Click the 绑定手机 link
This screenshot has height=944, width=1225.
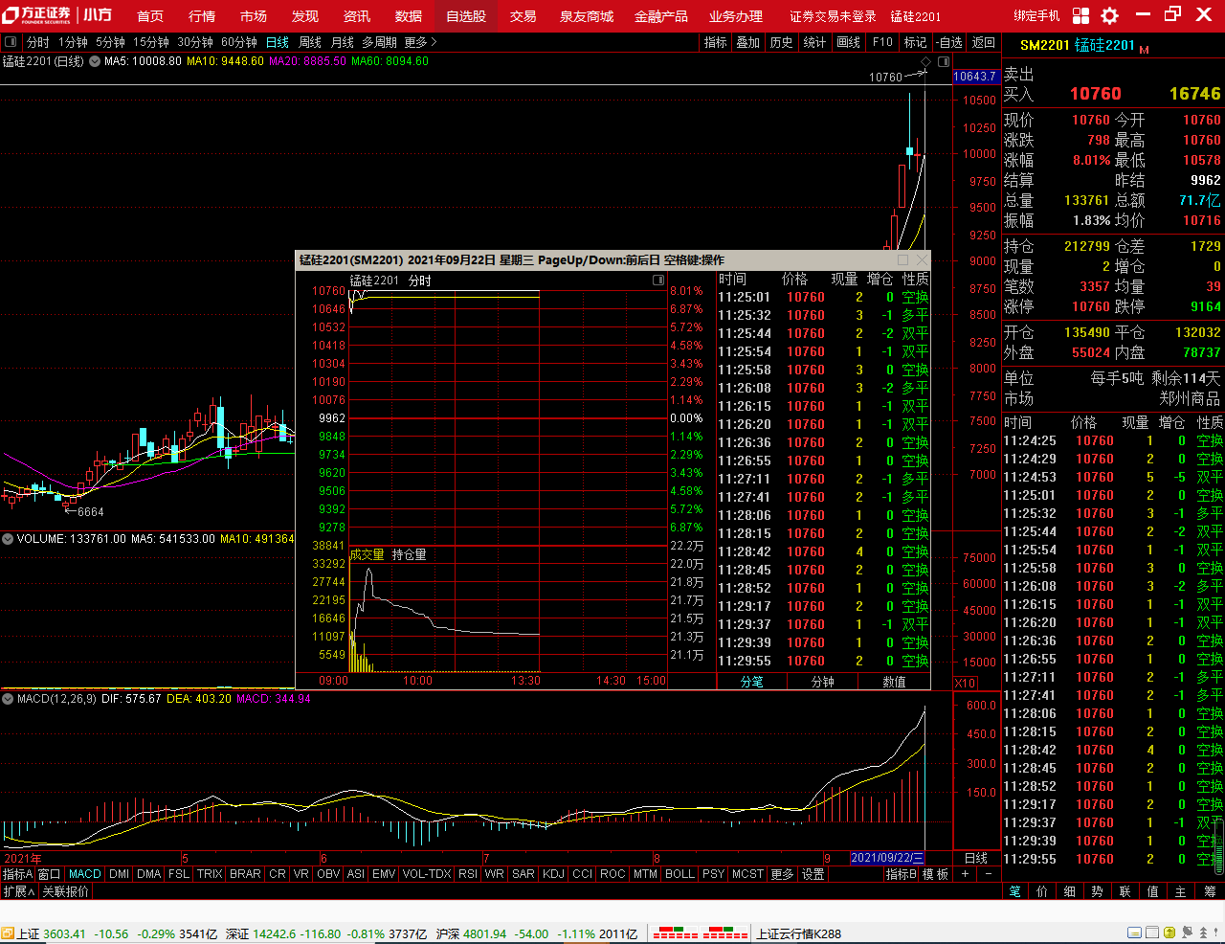(1036, 16)
